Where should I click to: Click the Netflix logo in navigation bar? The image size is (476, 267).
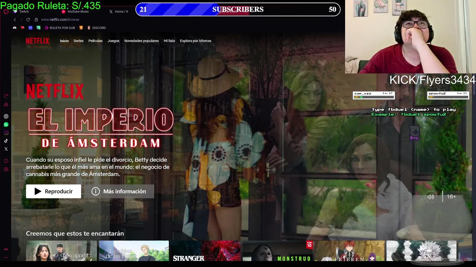[37, 41]
